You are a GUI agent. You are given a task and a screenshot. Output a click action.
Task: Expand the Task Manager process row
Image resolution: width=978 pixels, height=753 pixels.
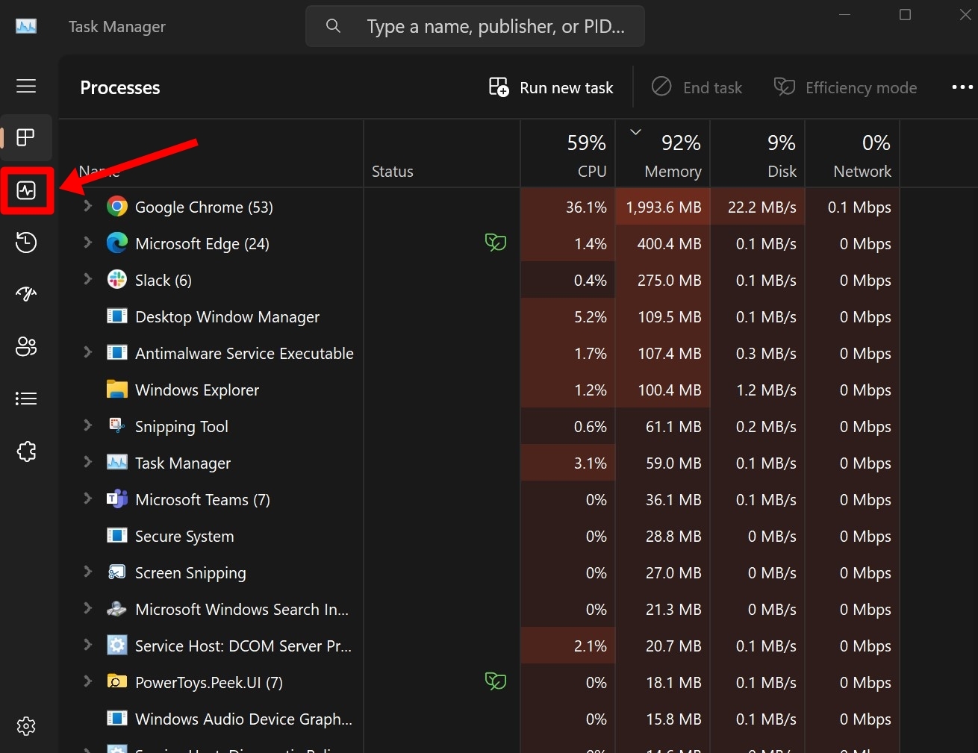(x=87, y=462)
